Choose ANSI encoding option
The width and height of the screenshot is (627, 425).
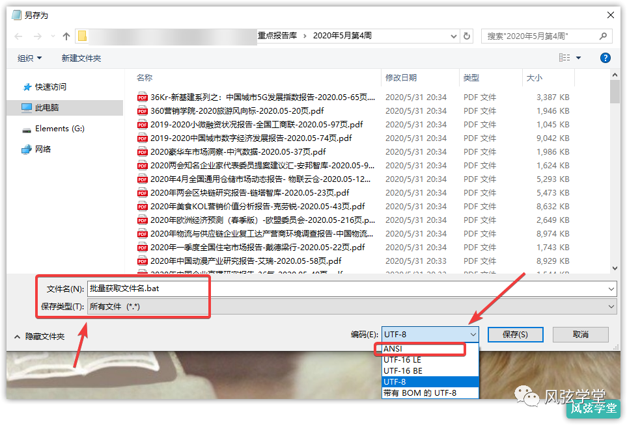click(x=430, y=349)
